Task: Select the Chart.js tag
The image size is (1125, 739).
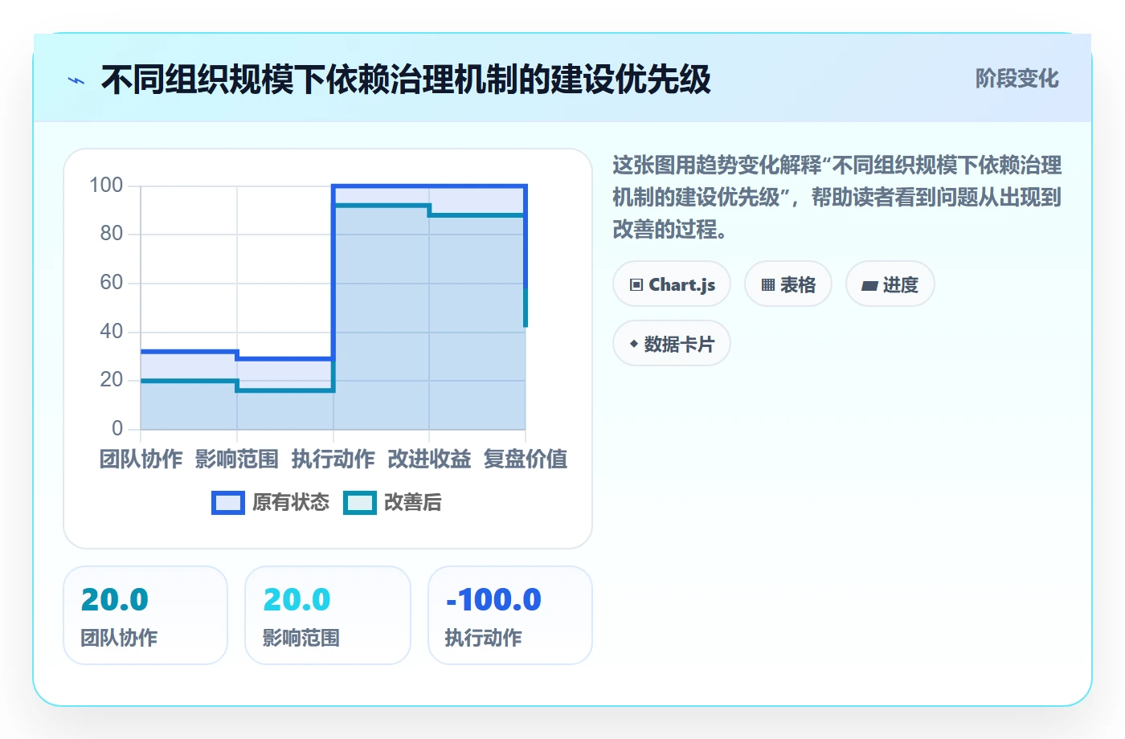Action: [x=672, y=284]
